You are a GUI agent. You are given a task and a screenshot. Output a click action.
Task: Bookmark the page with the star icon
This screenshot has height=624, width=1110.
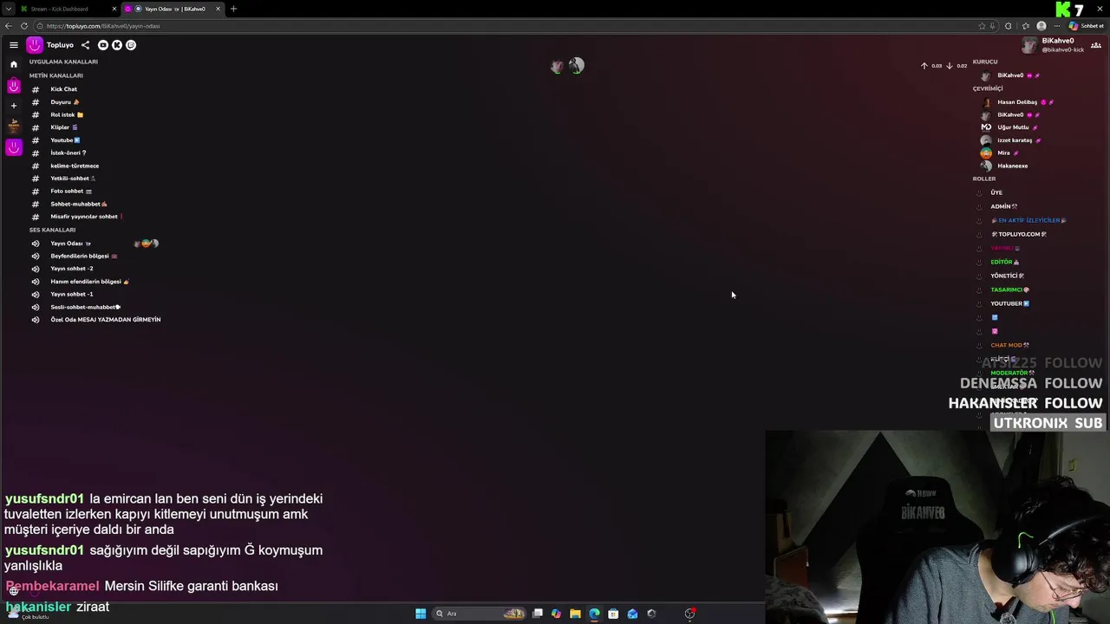(982, 26)
